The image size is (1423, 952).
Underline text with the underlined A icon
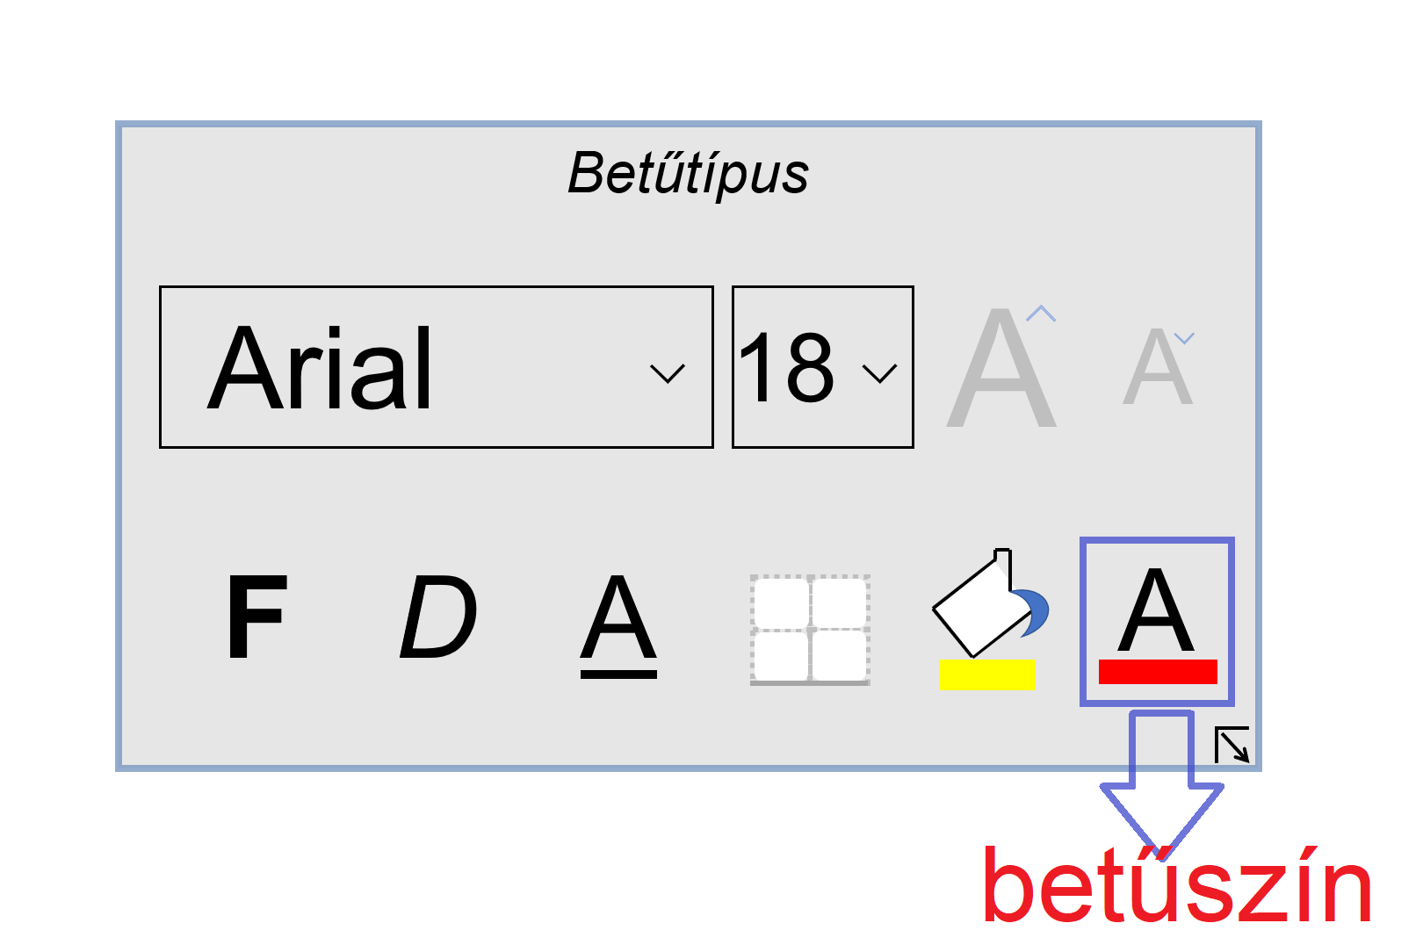pos(618,625)
